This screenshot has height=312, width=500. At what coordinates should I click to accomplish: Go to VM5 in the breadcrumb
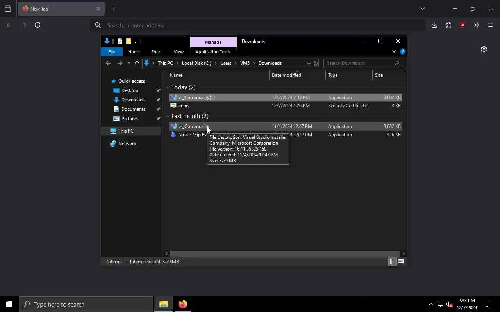click(x=245, y=63)
